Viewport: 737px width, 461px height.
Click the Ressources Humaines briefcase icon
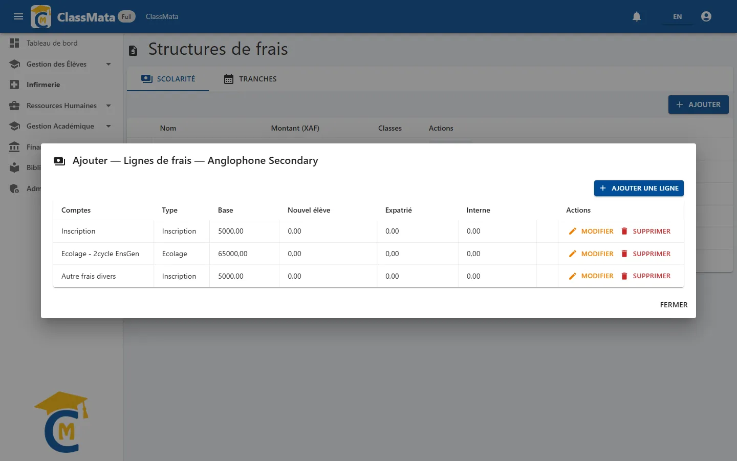pos(14,106)
